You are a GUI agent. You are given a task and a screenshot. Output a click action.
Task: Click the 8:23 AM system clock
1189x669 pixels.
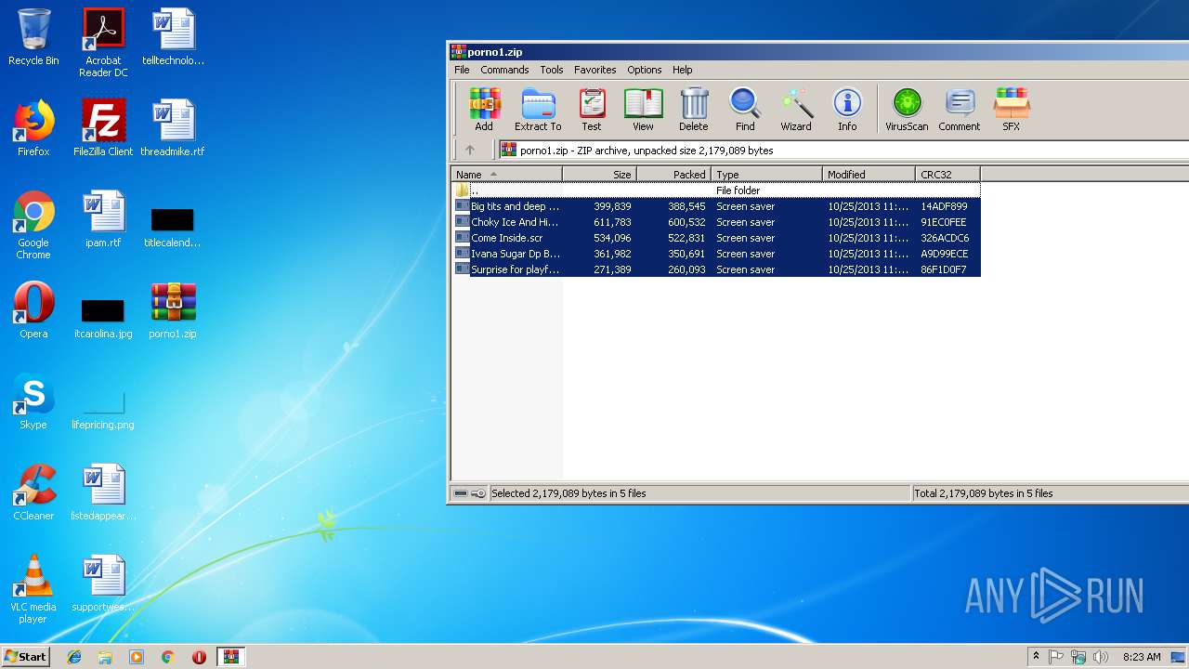(x=1142, y=657)
